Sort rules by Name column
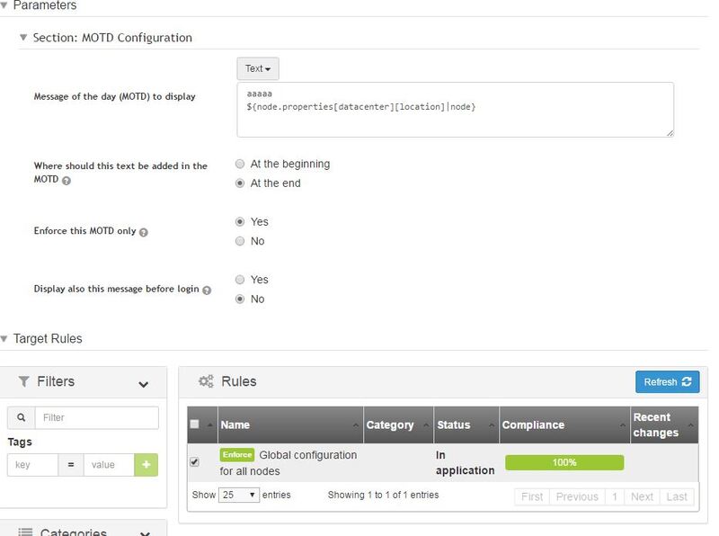Screen dimensions: 719x536 point(290,425)
